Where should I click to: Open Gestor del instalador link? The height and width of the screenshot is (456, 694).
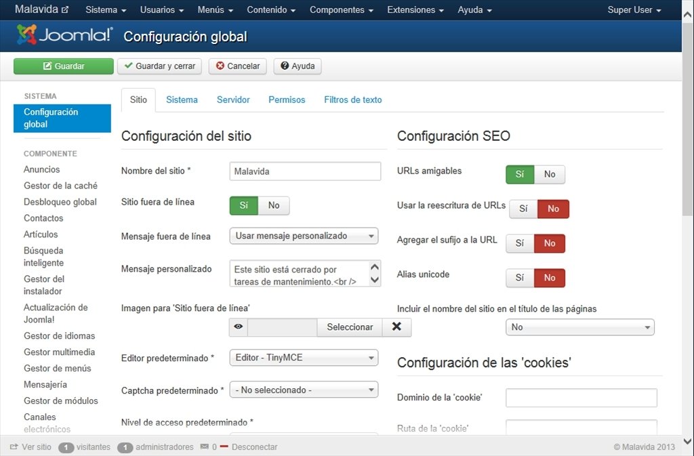[44, 285]
